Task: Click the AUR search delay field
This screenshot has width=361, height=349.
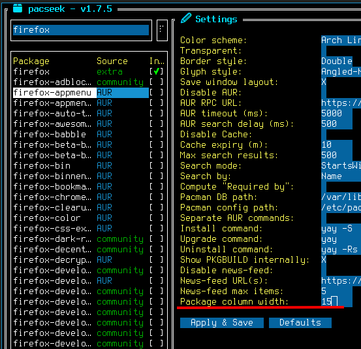Action: [x=337, y=124]
